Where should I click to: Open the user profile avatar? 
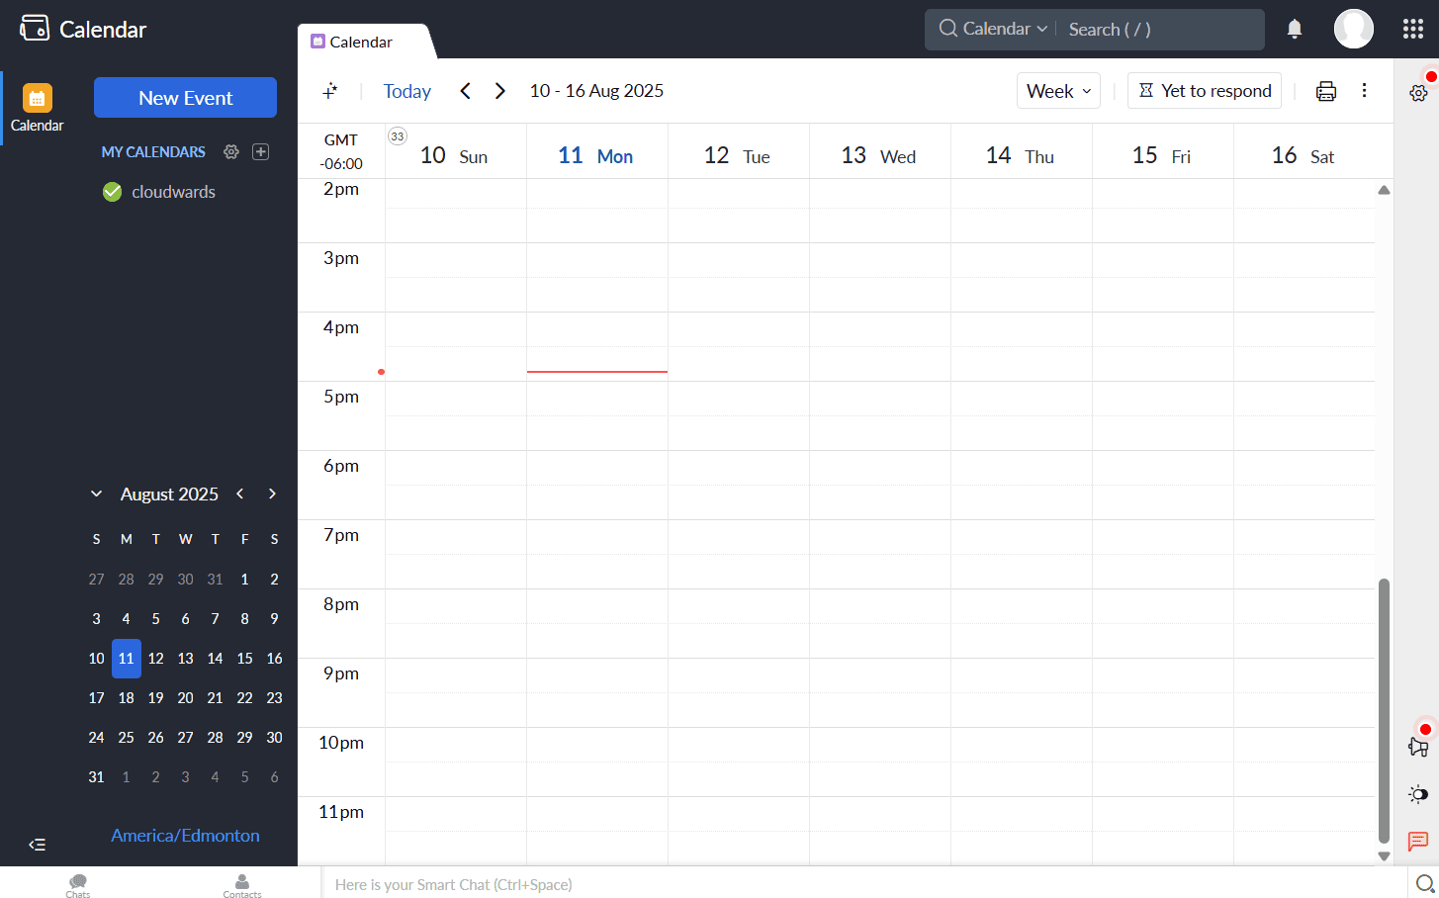click(x=1353, y=29)
